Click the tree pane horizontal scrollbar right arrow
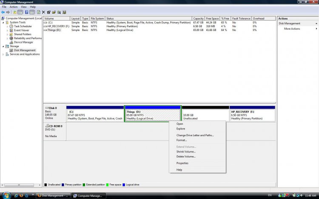Screen dimensions: 319x199 click(40, 185)
